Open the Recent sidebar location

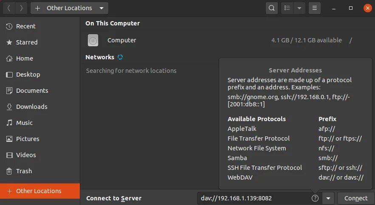pos(25,26)
